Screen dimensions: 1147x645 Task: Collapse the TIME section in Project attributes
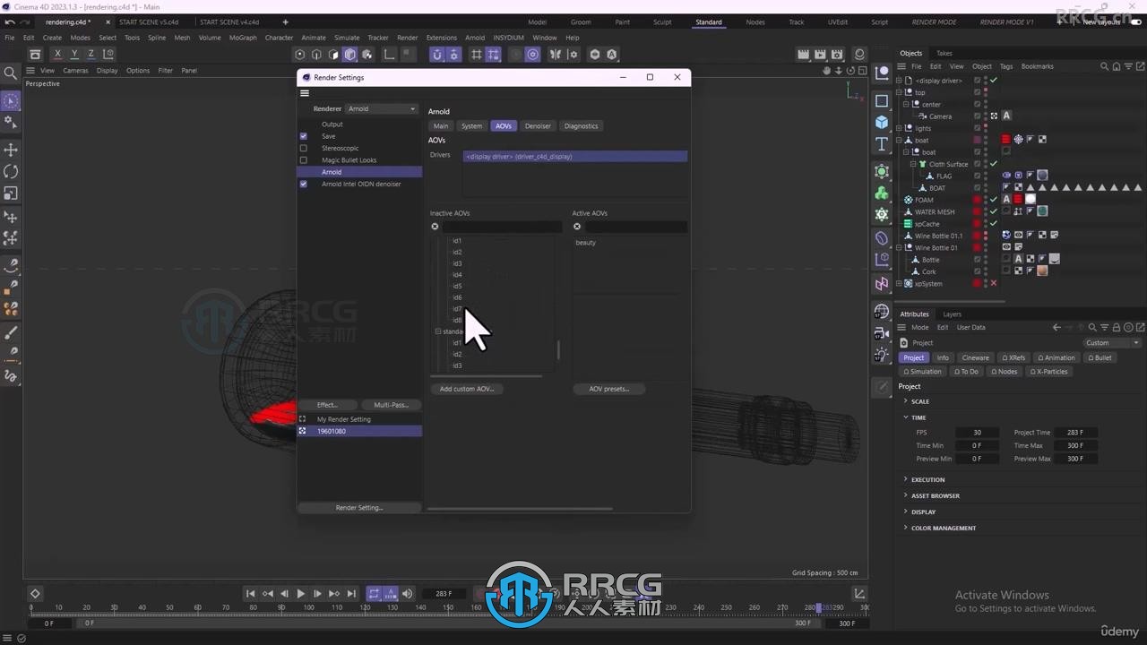click(906, 417)
